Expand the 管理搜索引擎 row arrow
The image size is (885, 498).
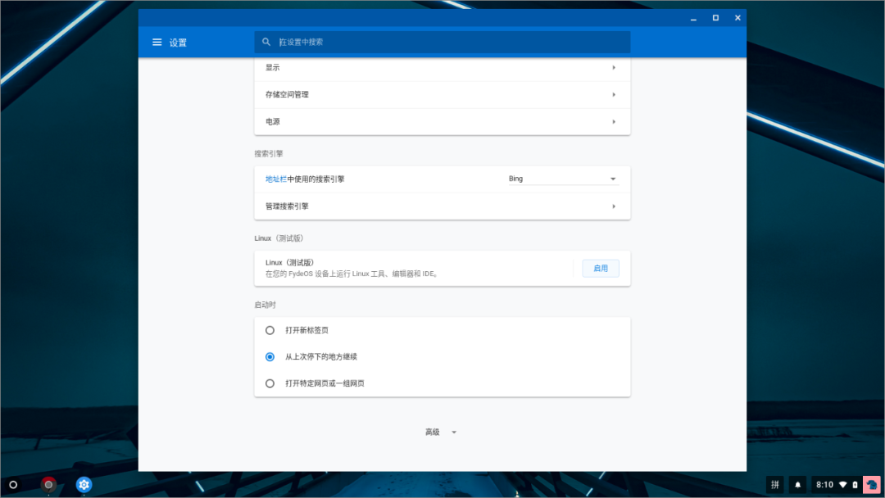click(x=614, y=206)
